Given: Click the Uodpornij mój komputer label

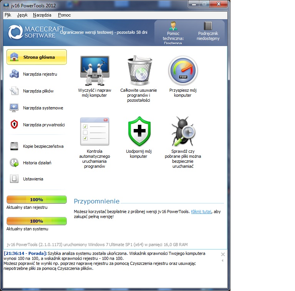Looking at the screenshot, I should click(x=139, y=154).
